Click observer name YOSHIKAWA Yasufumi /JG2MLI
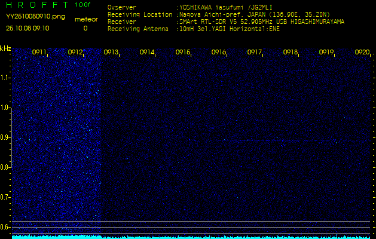The height and width of the screenshot is (239, 376). click(x=226, y=7)
